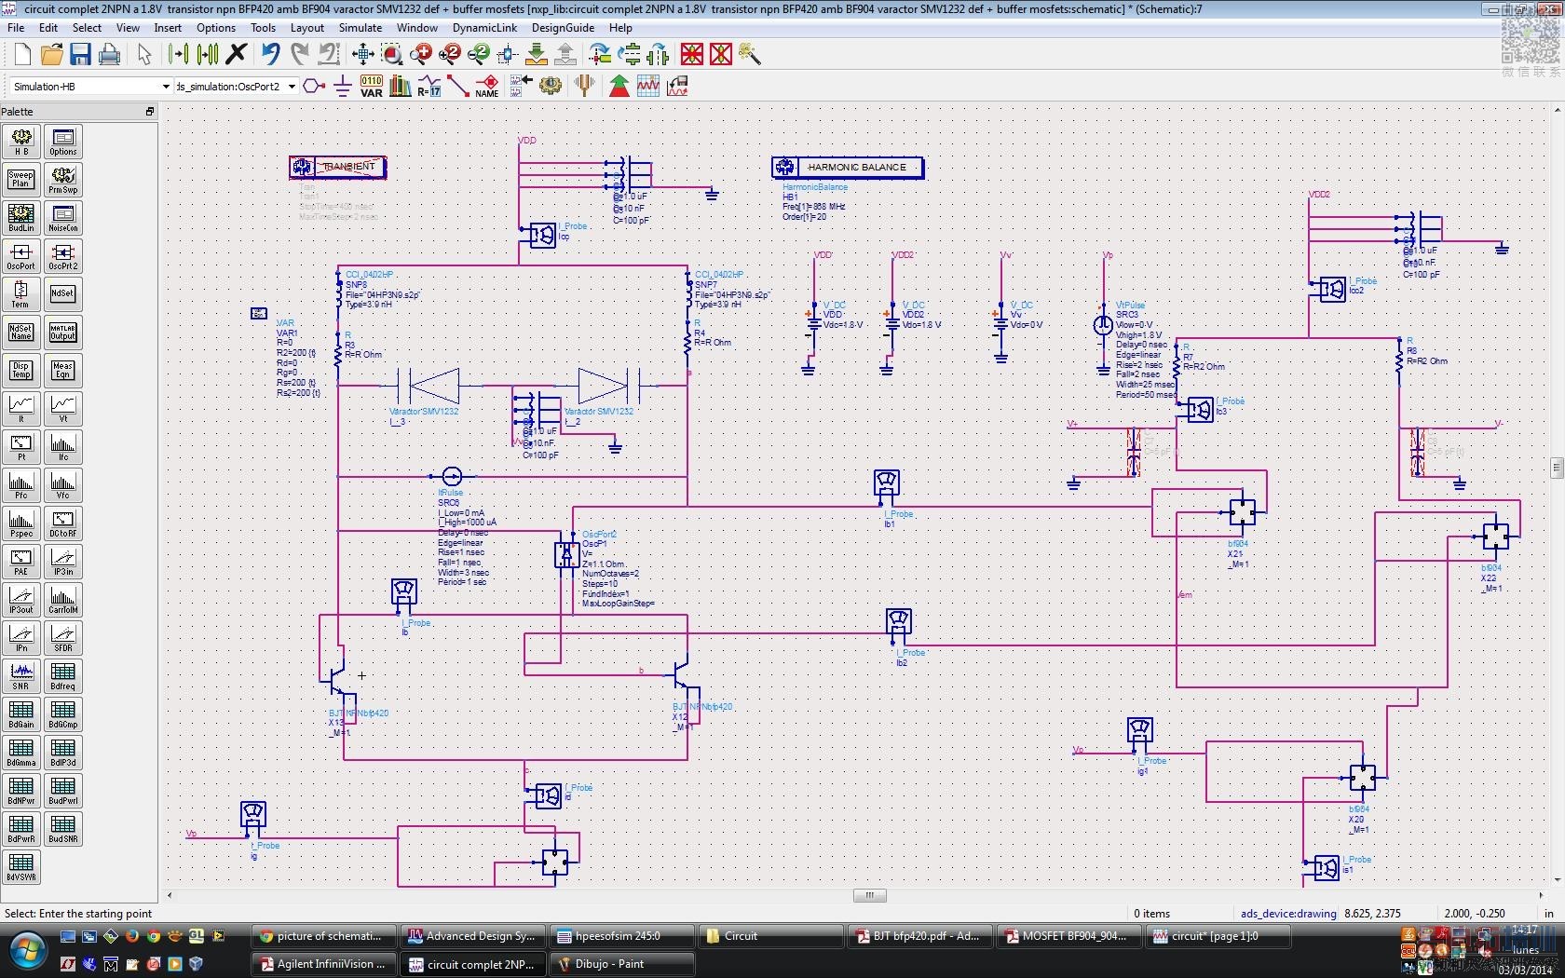Click the undo arrow in the toolbar
This screenshot has width=1565, height=978.
[270, 55]
